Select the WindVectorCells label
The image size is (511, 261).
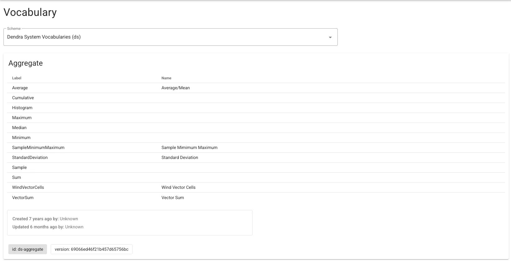[28, 188]
